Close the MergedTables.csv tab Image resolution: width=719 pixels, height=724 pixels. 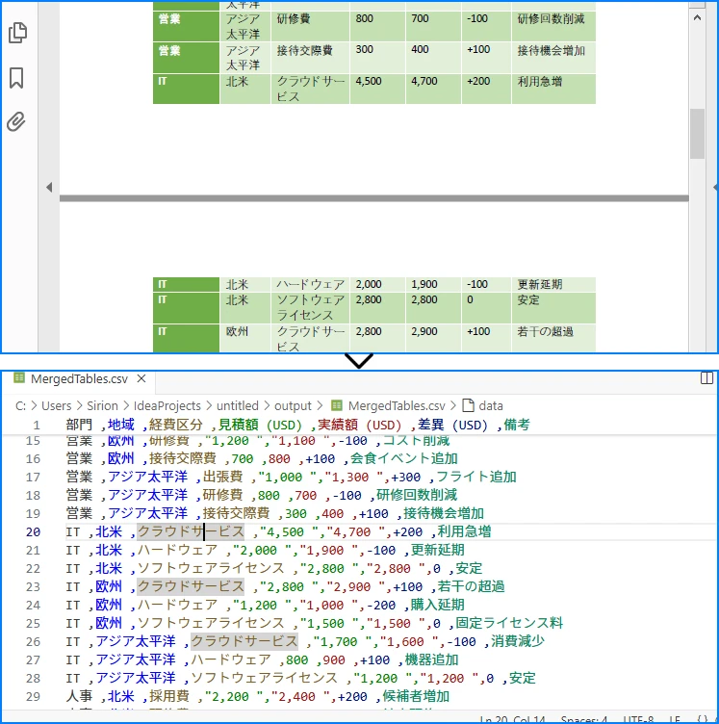141,379
